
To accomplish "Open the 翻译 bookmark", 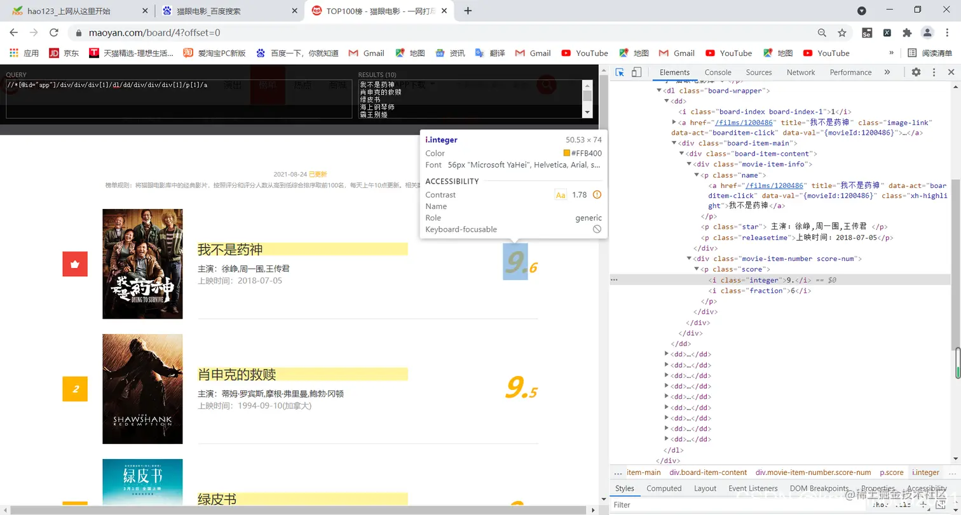I will (489, 53).
